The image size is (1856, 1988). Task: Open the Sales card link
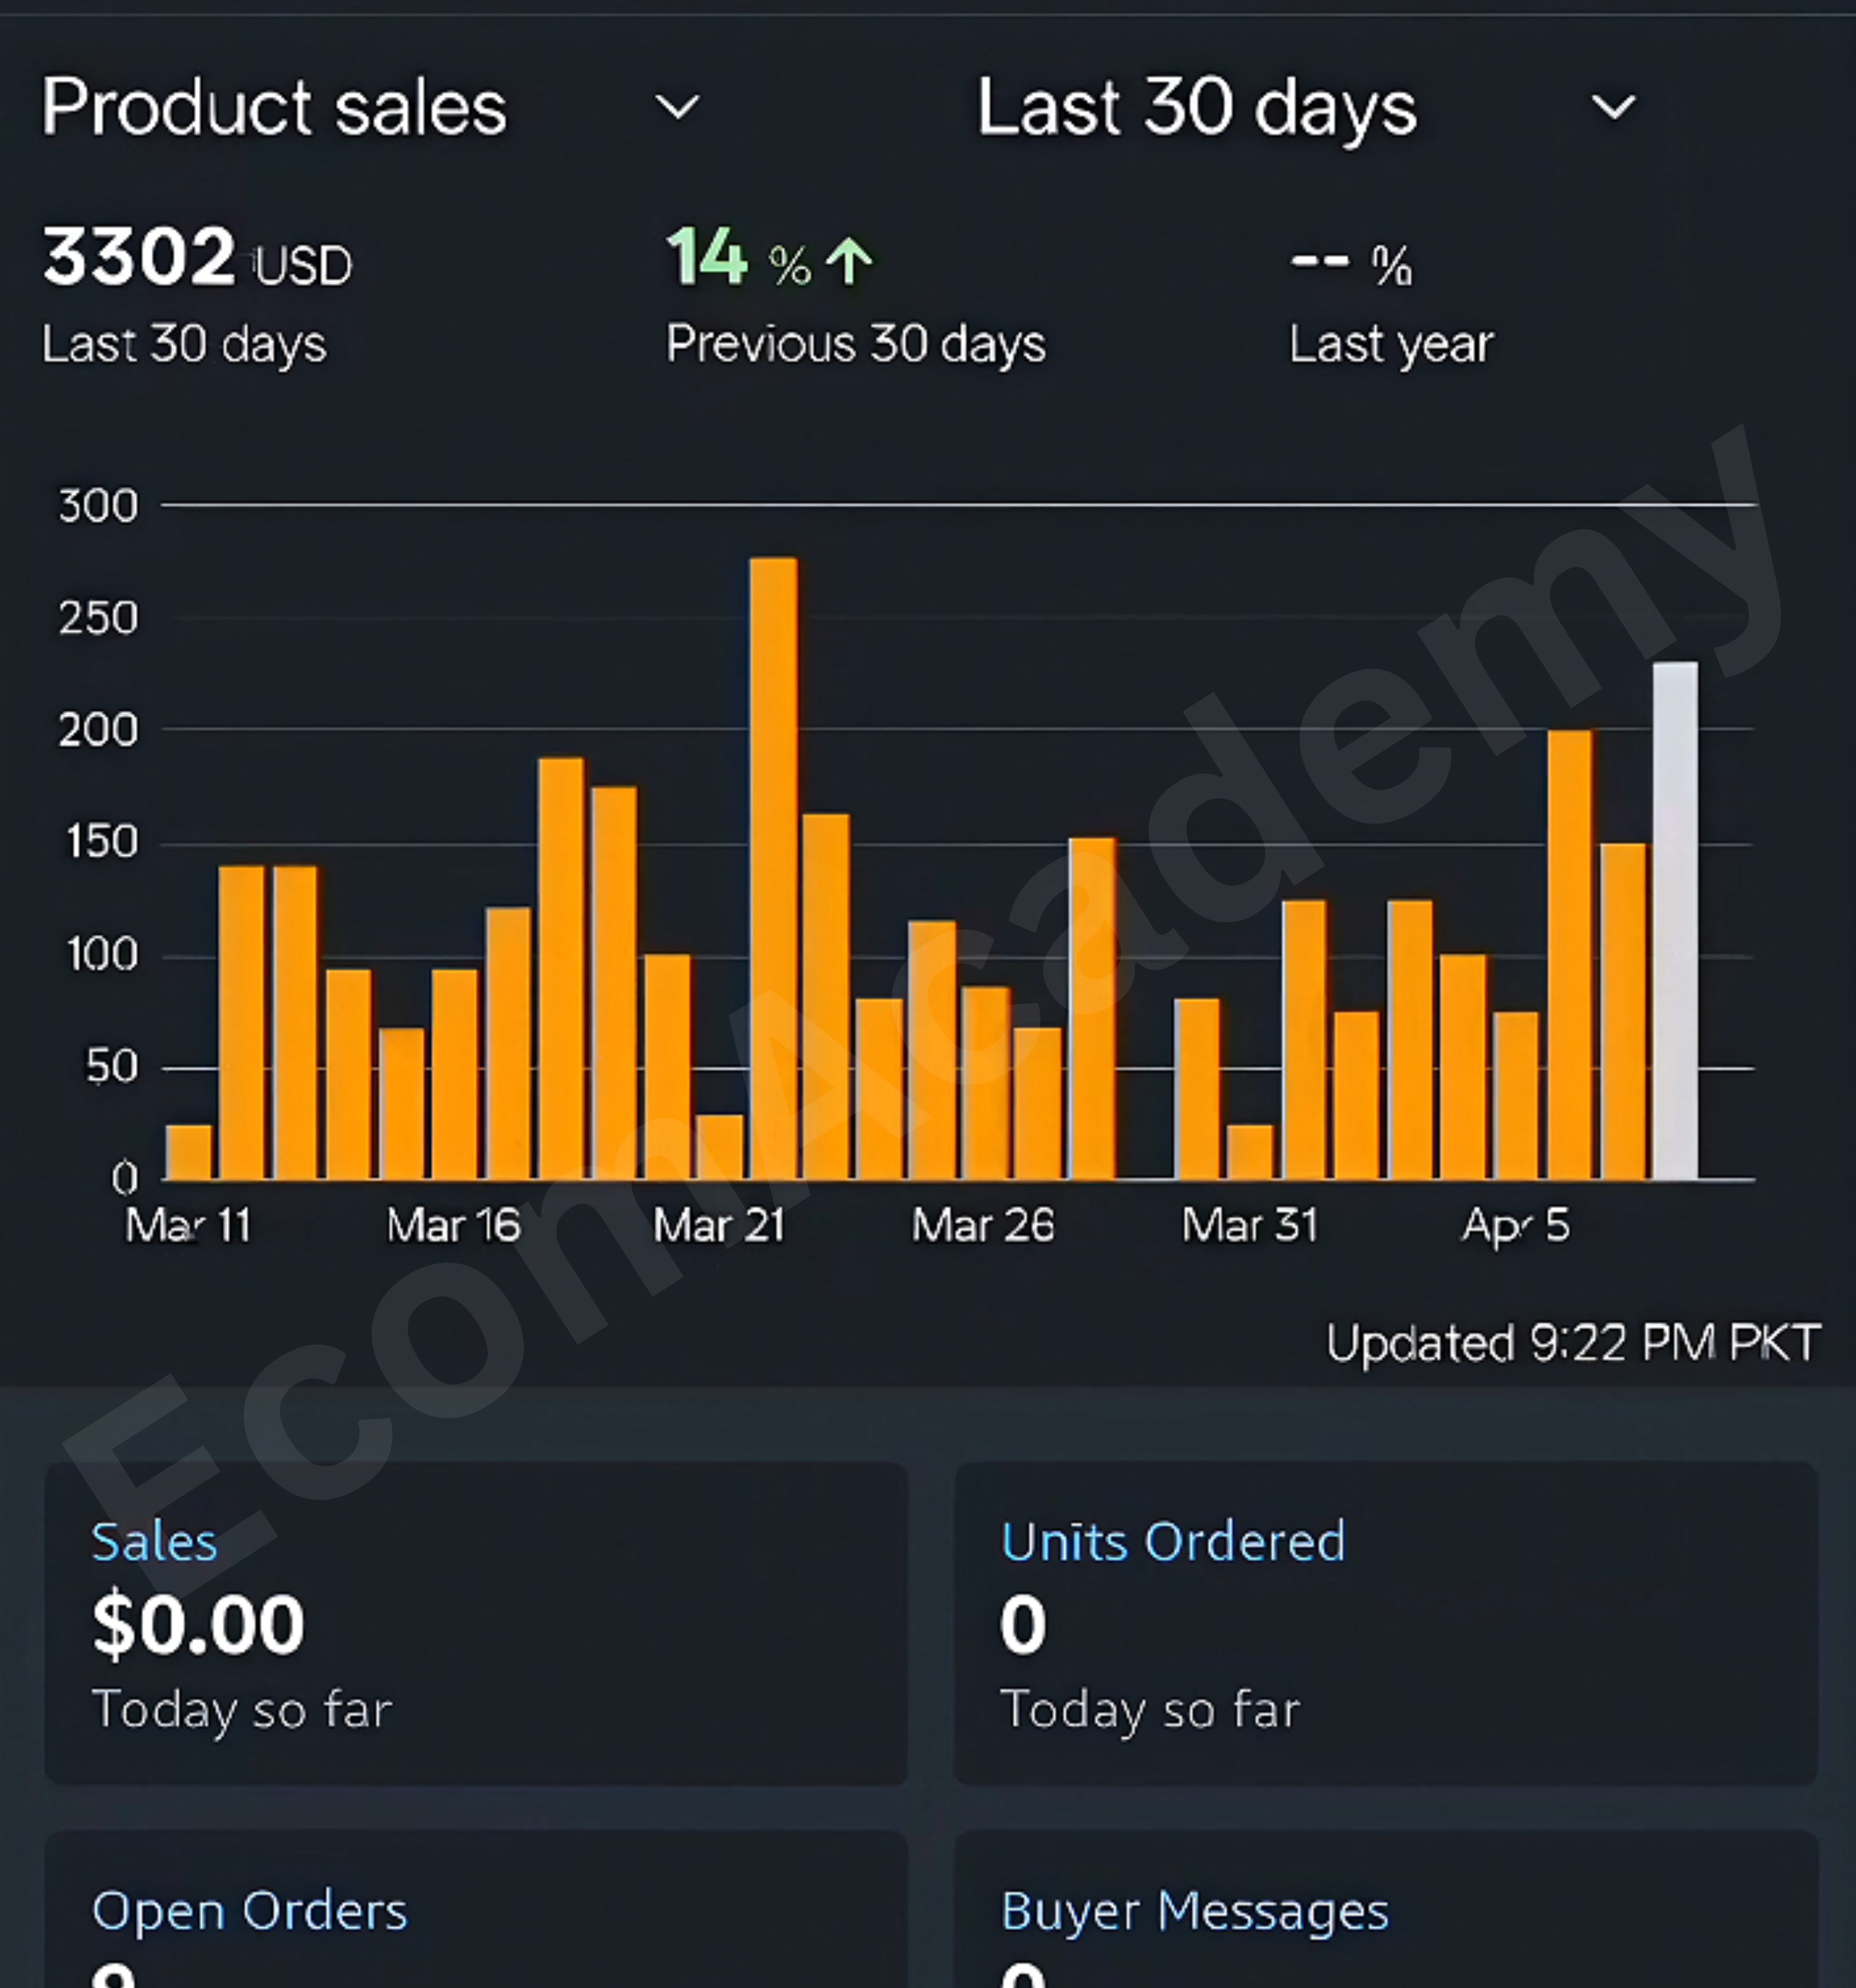154,1541
